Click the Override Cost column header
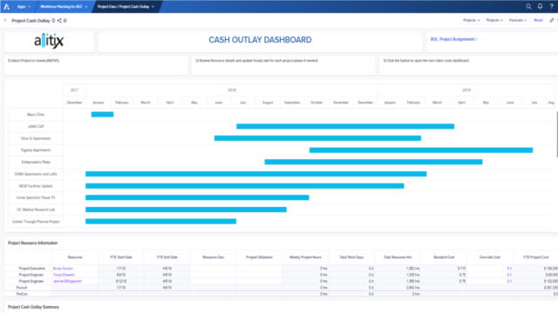 (x=490, y=257)
